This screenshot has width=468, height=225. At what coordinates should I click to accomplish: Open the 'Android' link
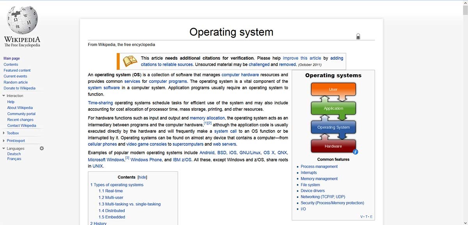click(x=207, y=153)
